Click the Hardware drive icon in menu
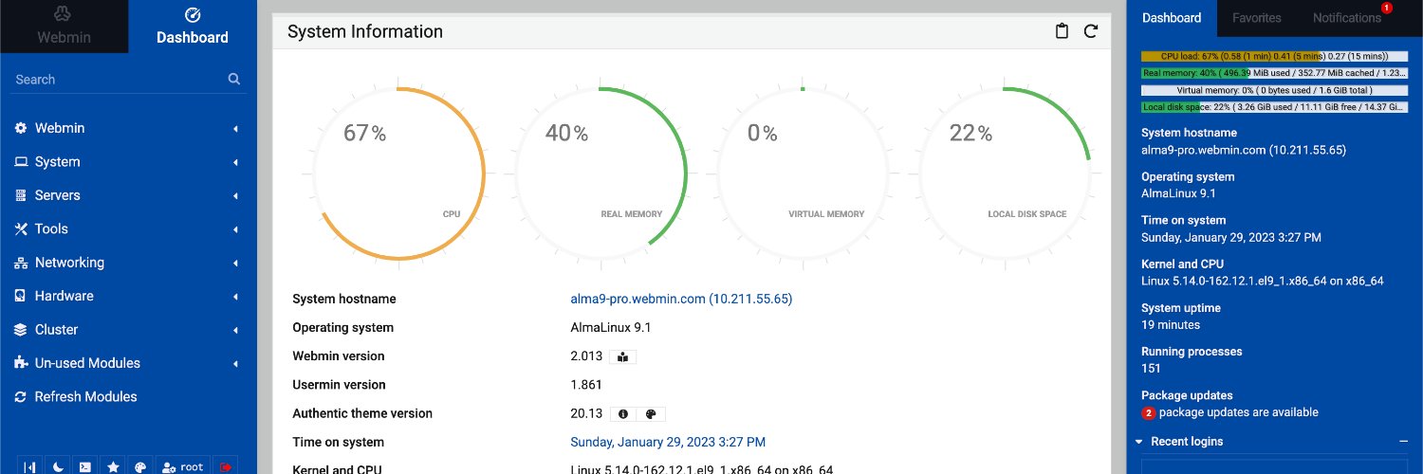 point(20,296)
